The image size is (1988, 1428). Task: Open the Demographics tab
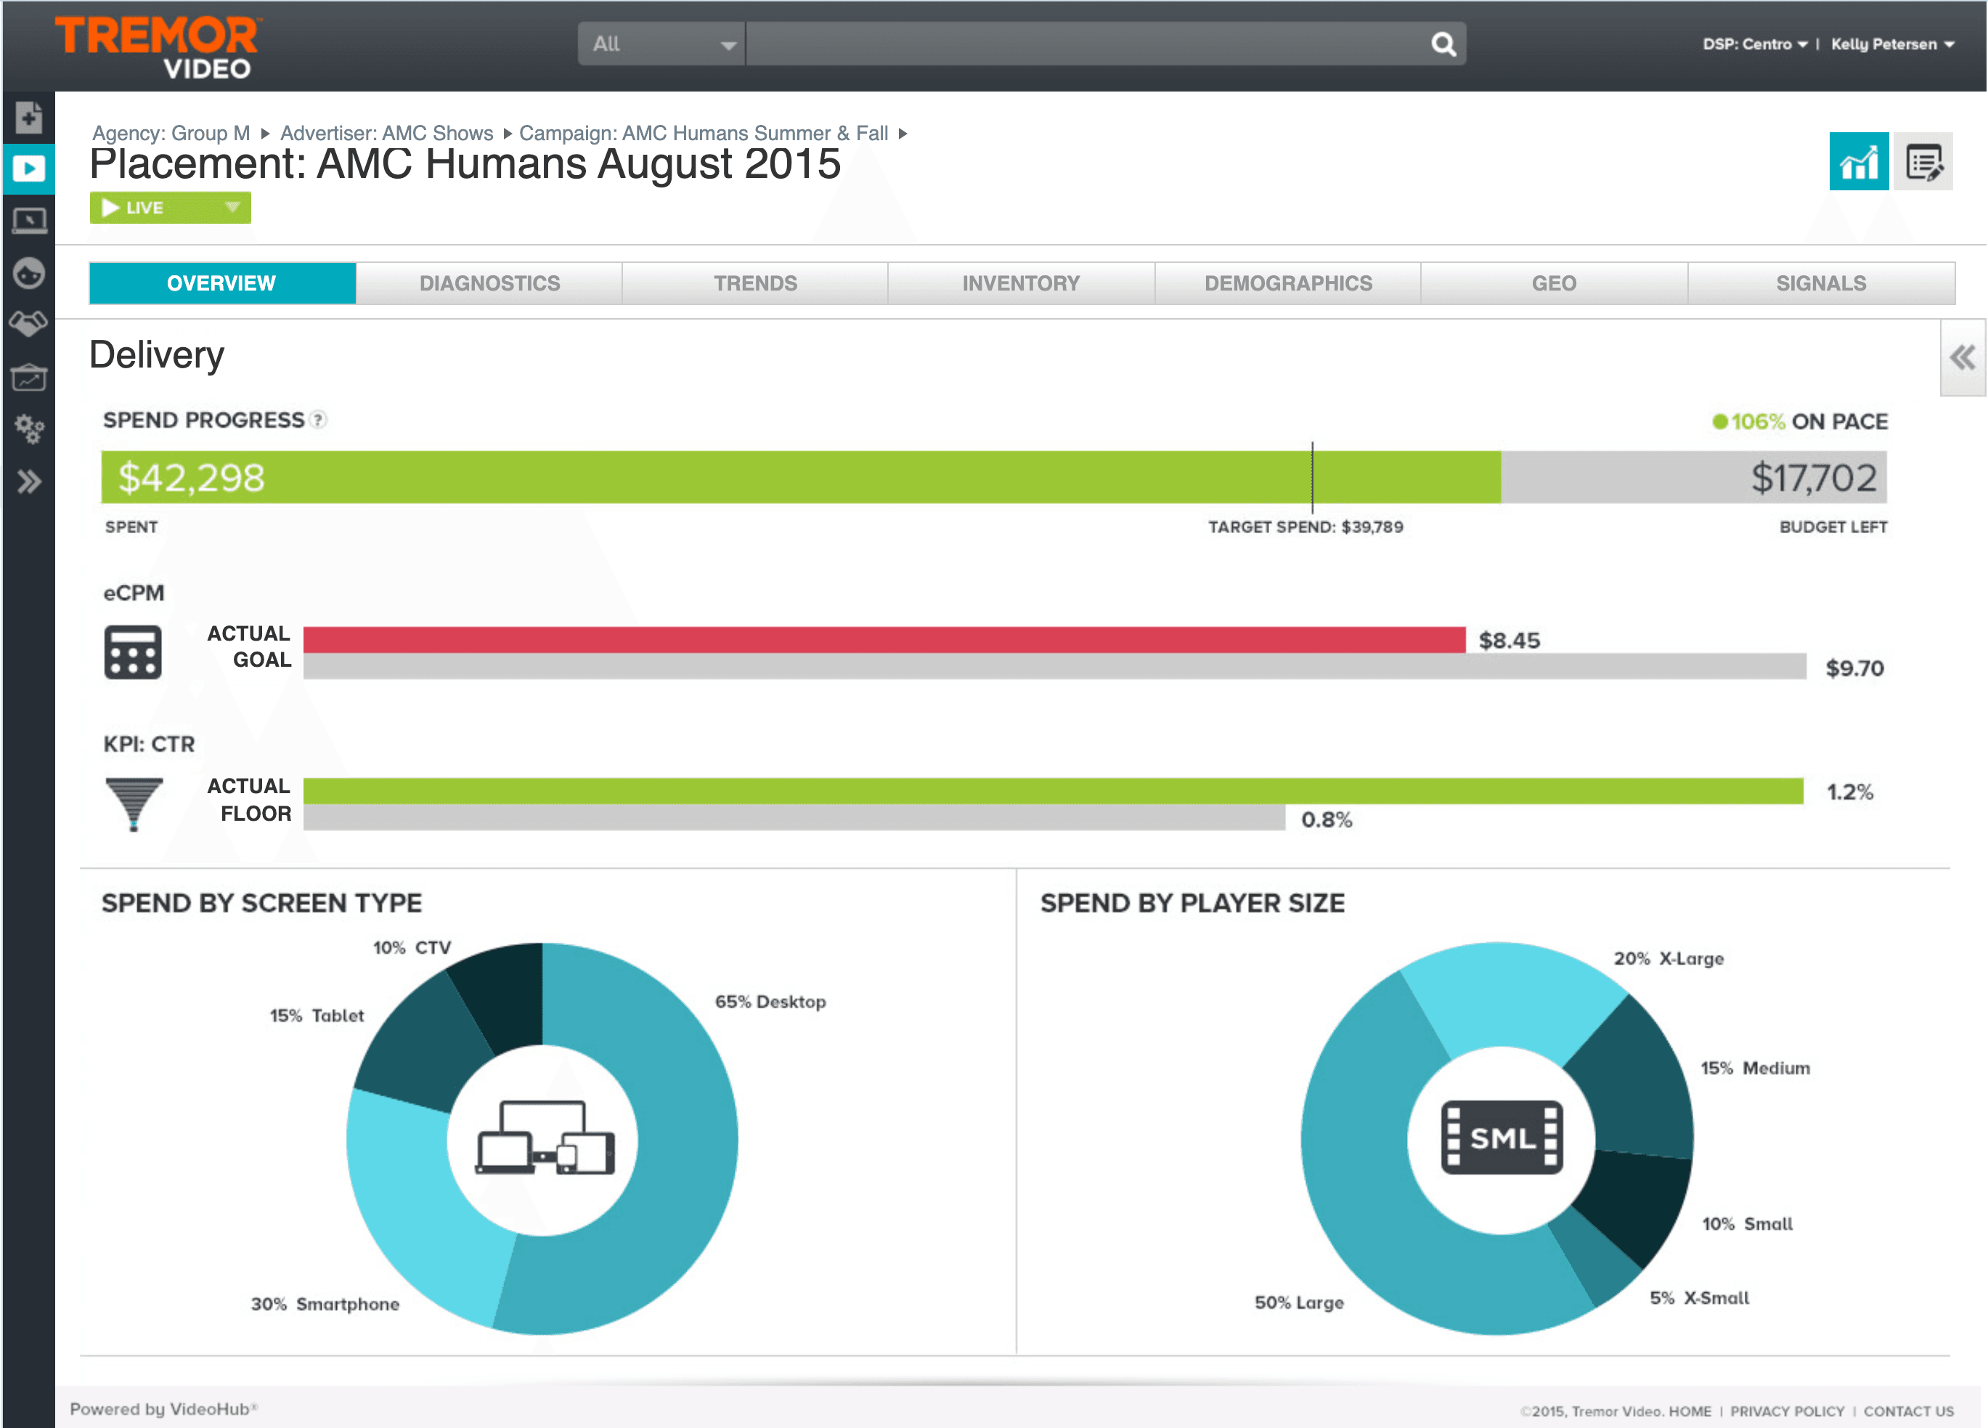coord(1287,283)
